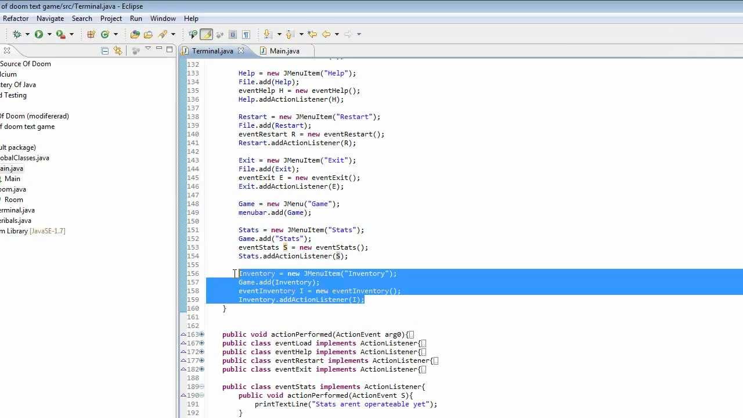Image resolution: width=743 pixels, height=418 pixels.
Task: Click the Debug bug icon in toolbar
Action: [x=17, y=34]
